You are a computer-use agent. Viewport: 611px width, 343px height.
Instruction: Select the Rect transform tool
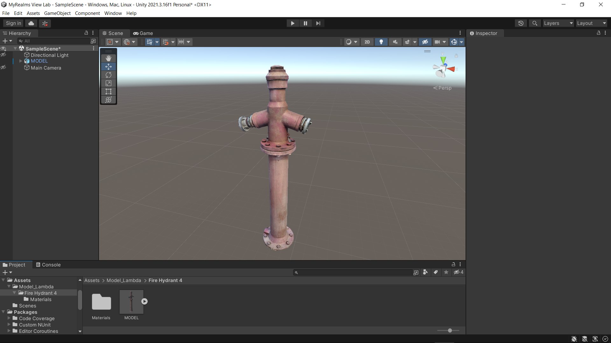coord(109,91)
